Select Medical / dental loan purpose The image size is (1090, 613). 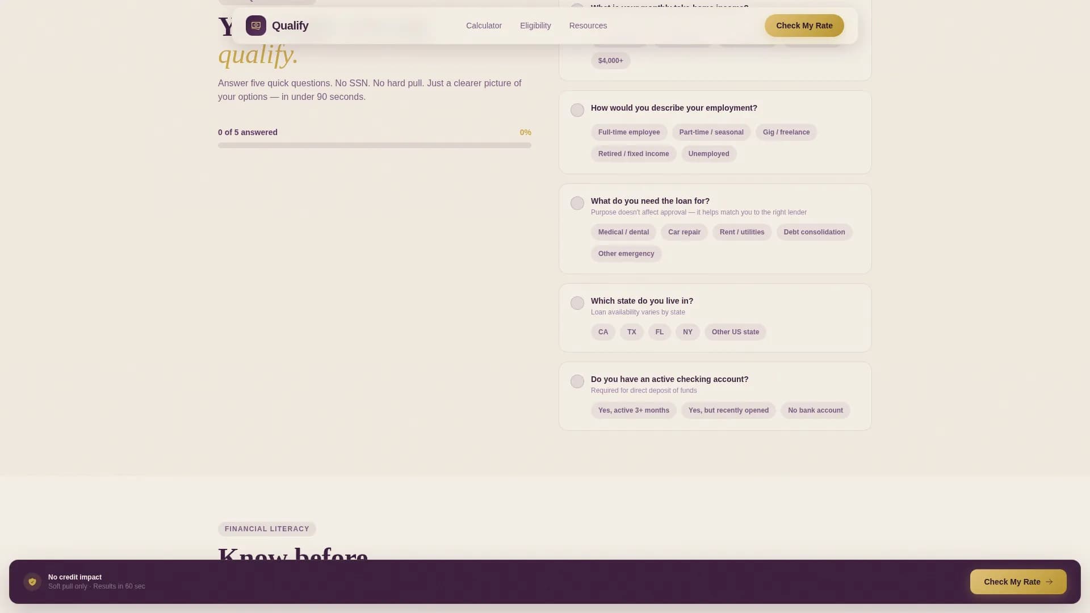tap(623, 232)
